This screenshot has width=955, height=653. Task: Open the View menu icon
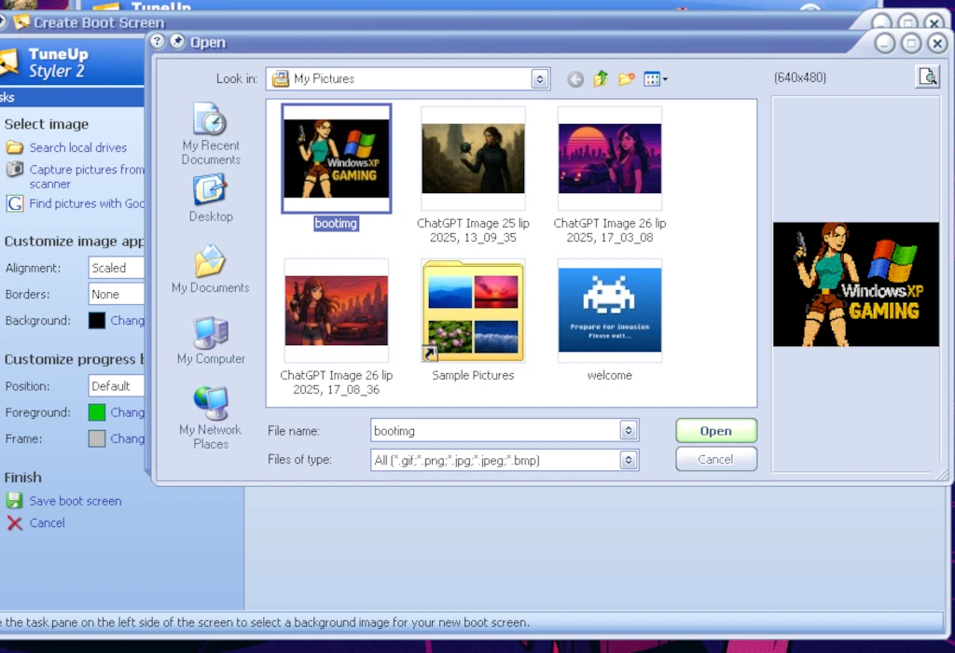coord(656,79)
